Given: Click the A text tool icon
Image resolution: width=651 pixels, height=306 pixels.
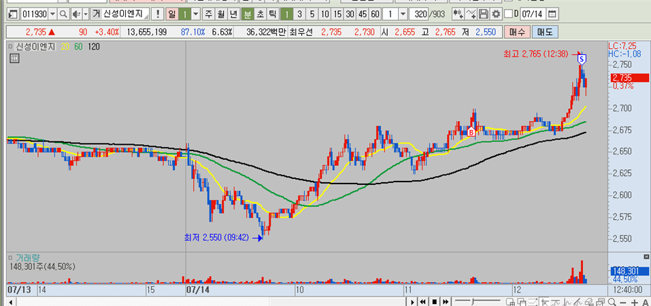Looking at the screenshot, I should (645, 302).
